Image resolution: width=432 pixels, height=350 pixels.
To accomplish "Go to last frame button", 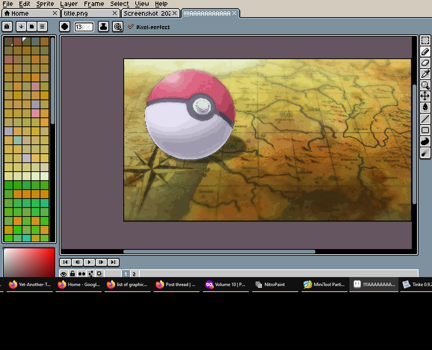I will (113, 262).
